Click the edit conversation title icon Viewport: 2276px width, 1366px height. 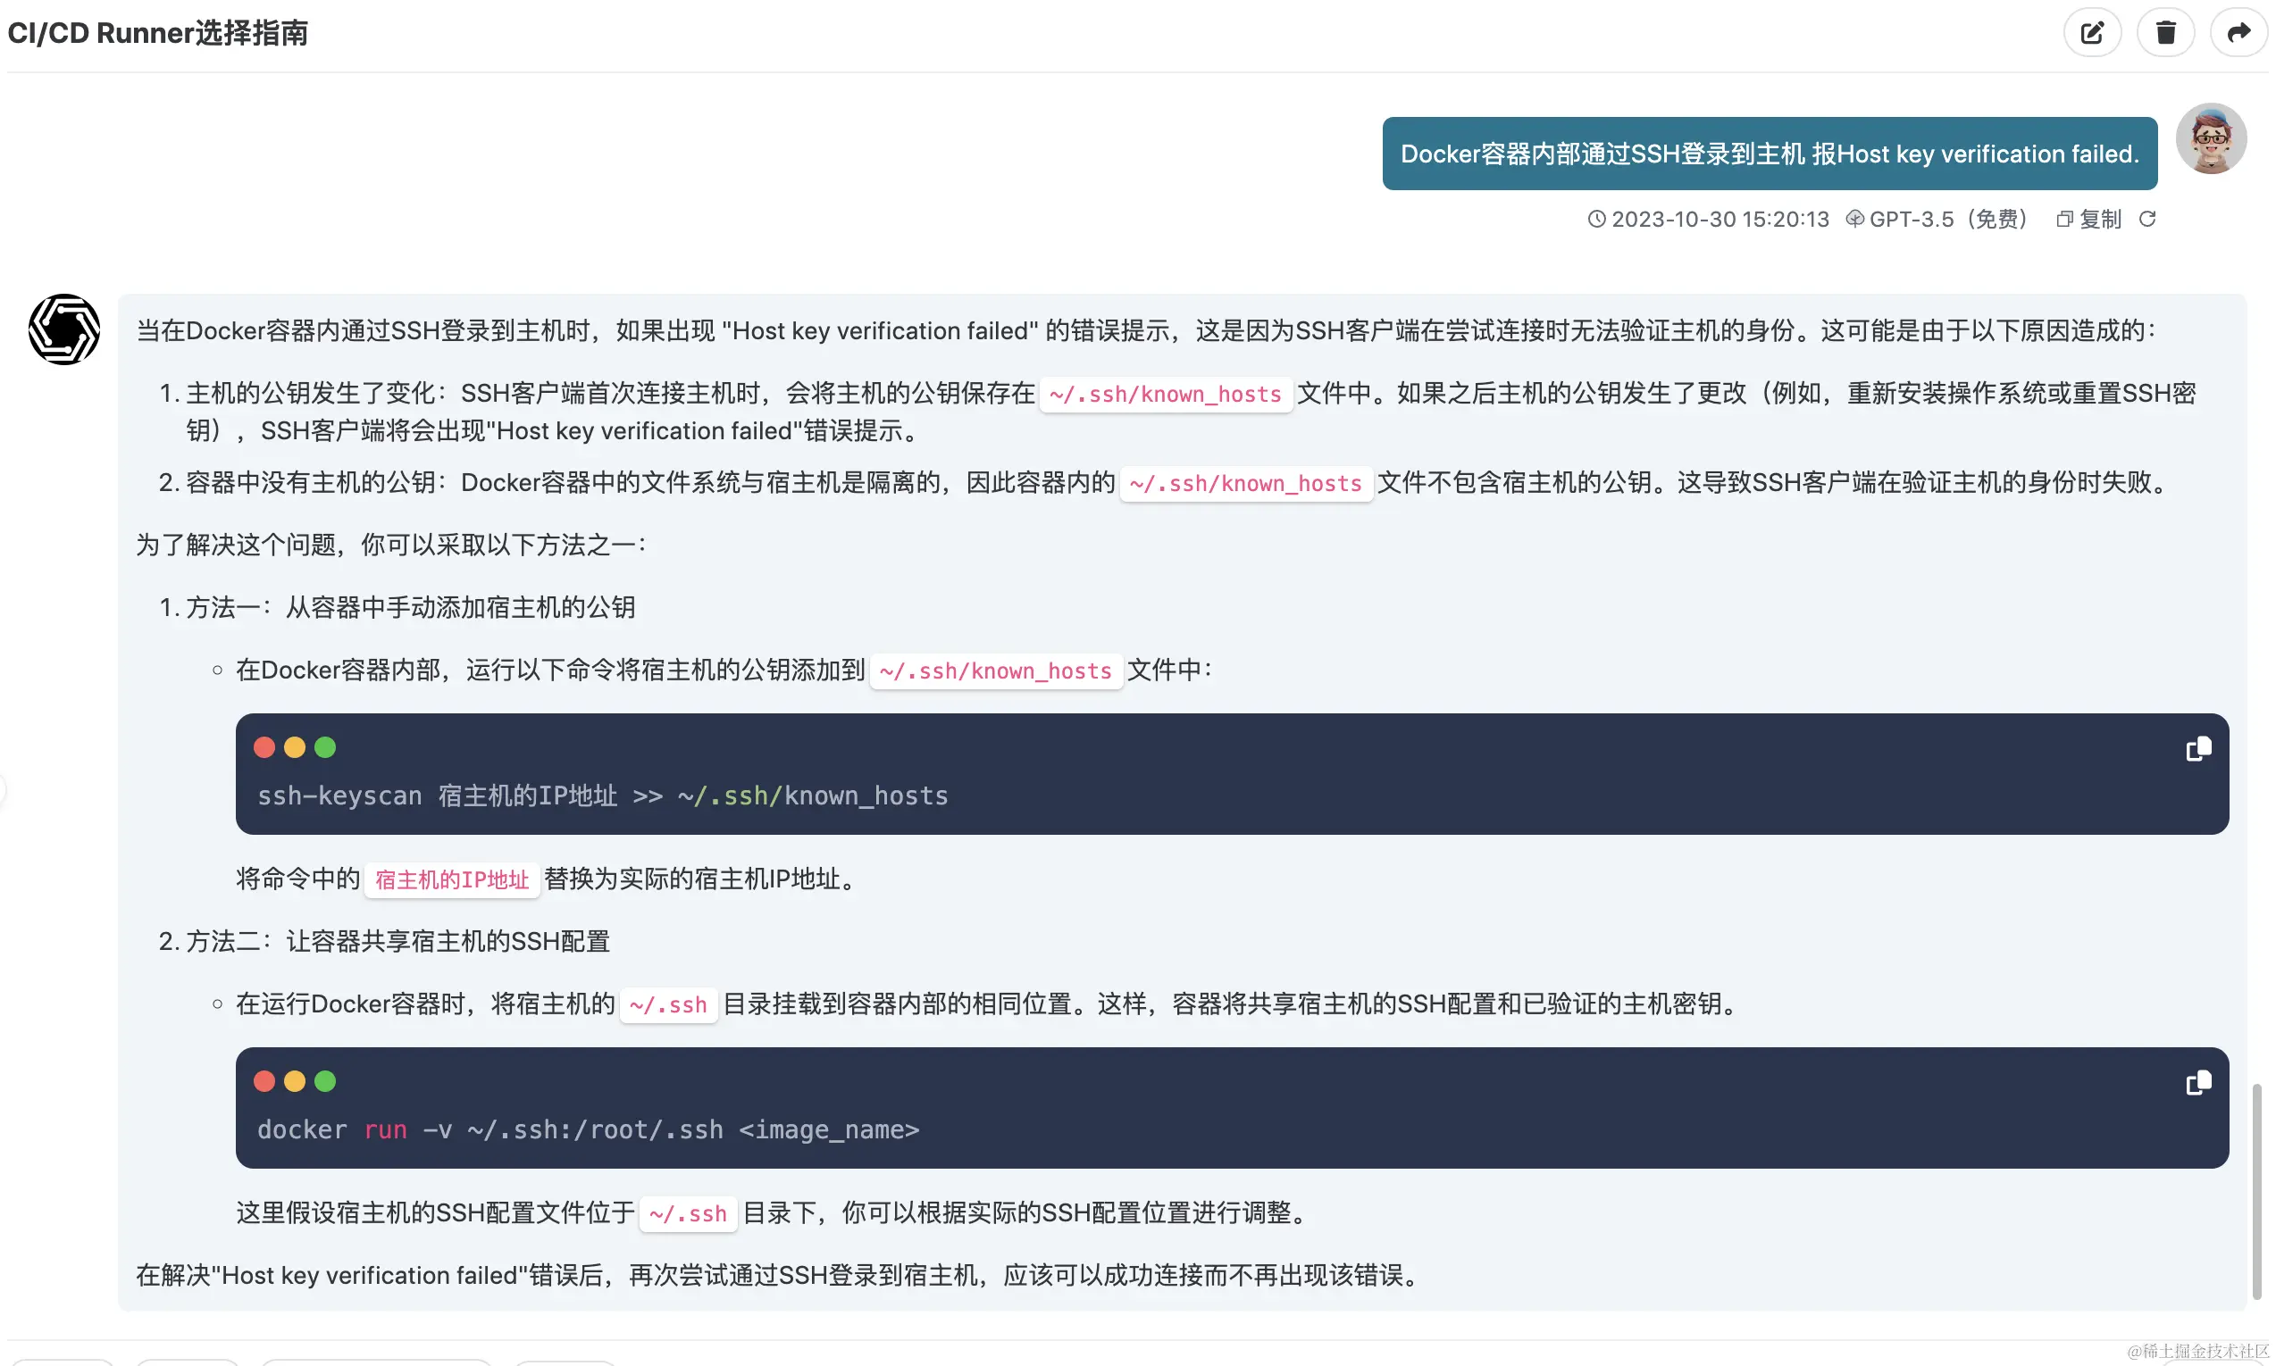[2092, 33]
